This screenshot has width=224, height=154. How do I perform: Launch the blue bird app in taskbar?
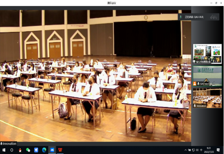[36, 150]
